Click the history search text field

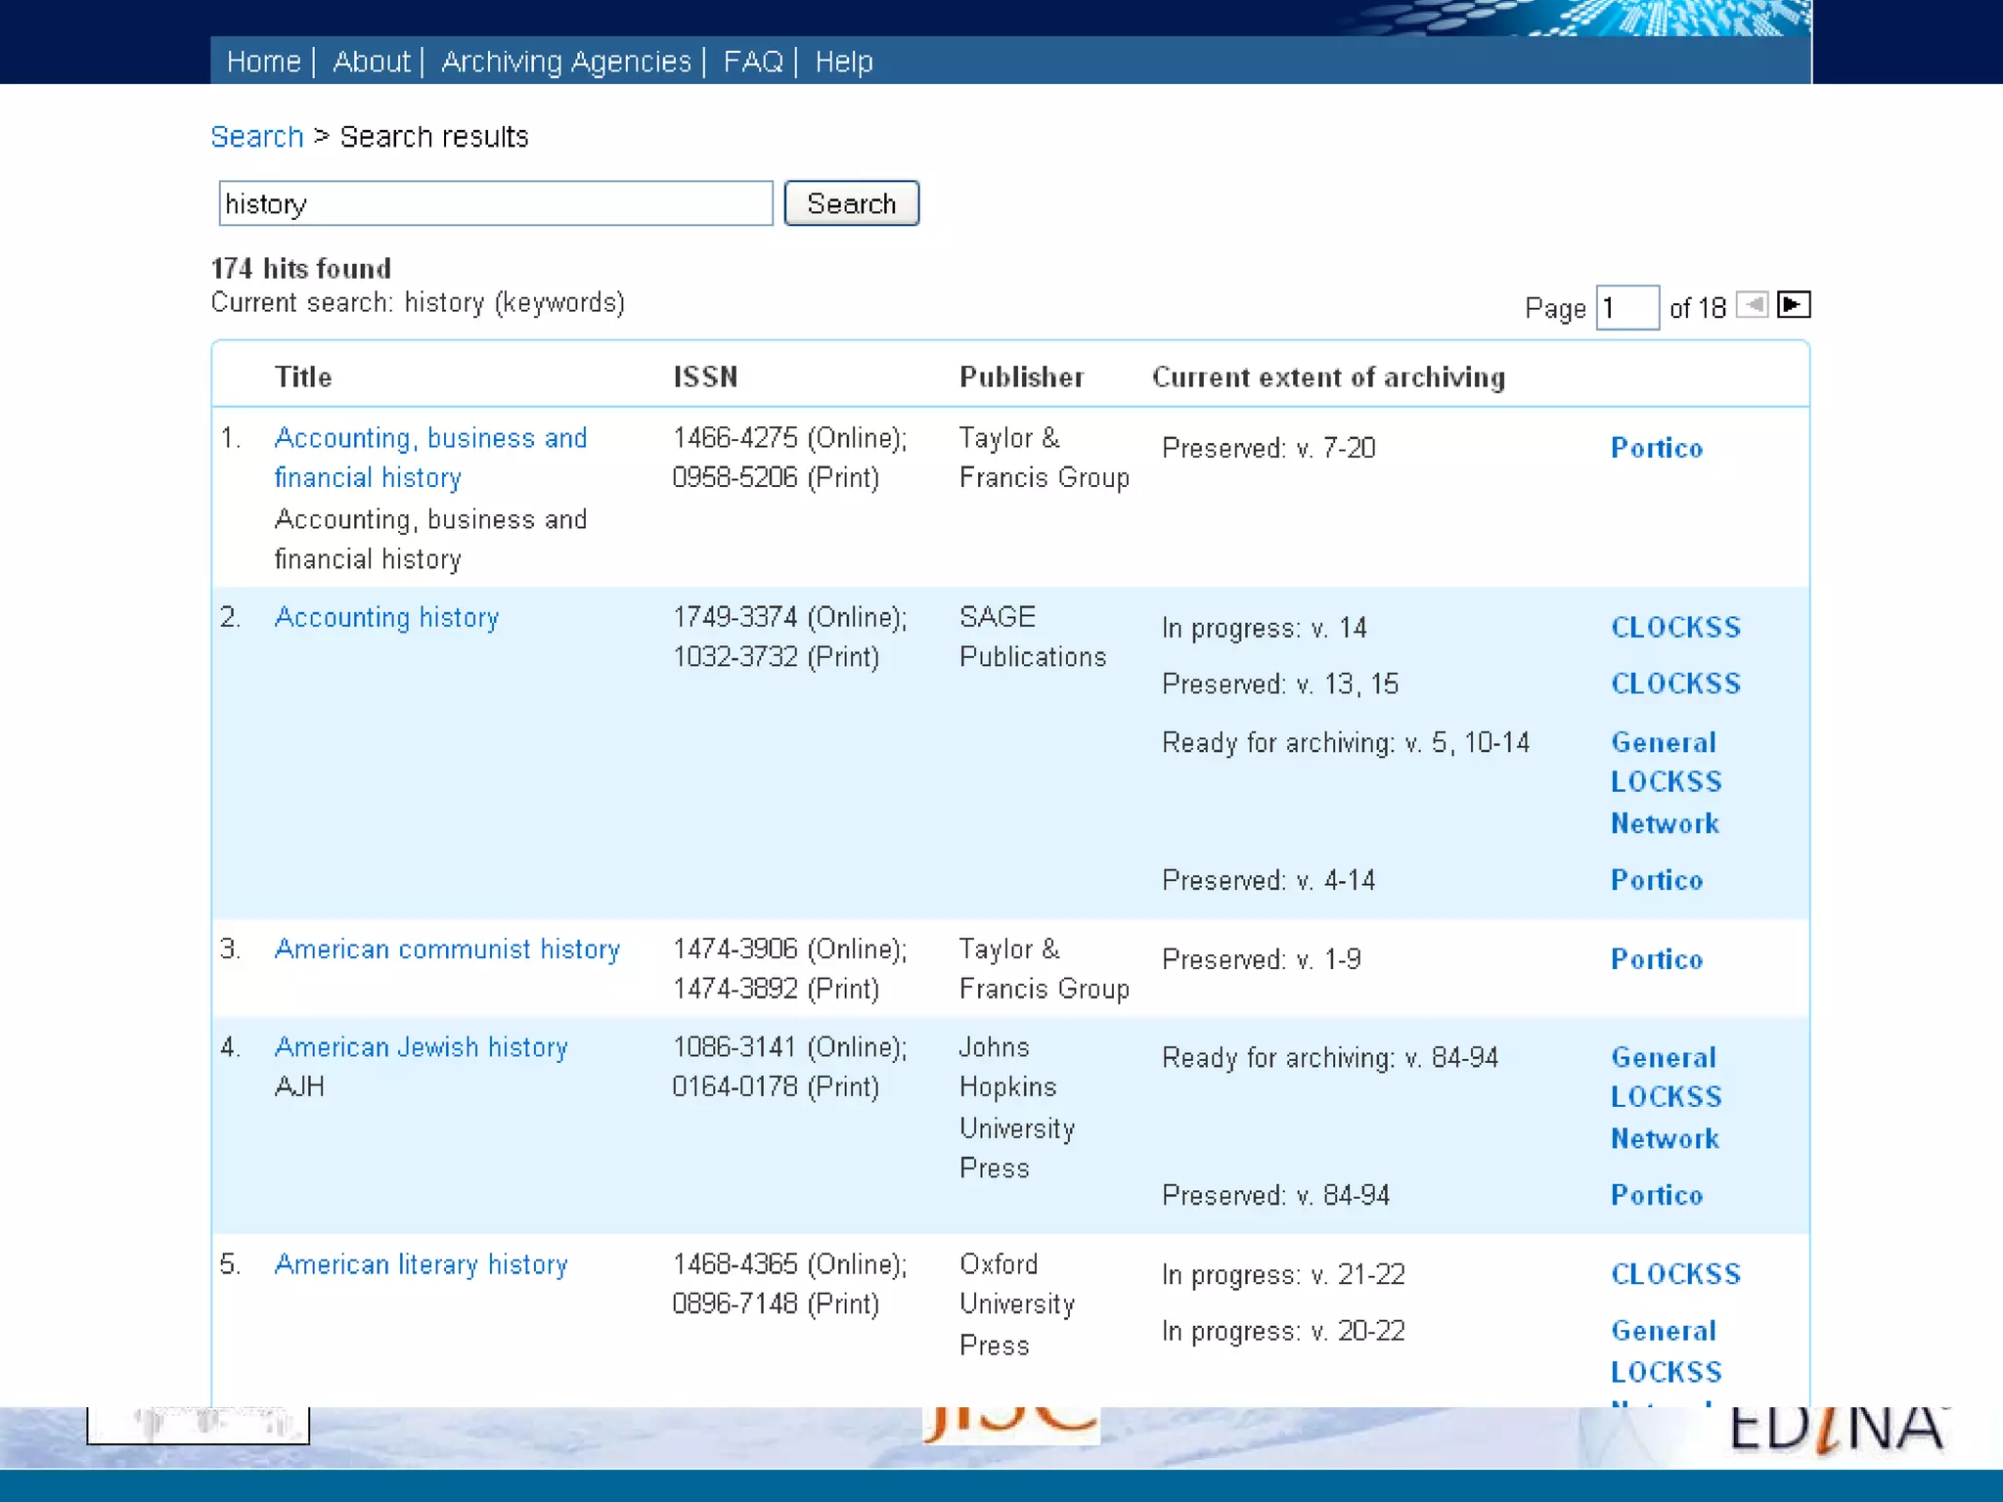(x=495, y=203)
